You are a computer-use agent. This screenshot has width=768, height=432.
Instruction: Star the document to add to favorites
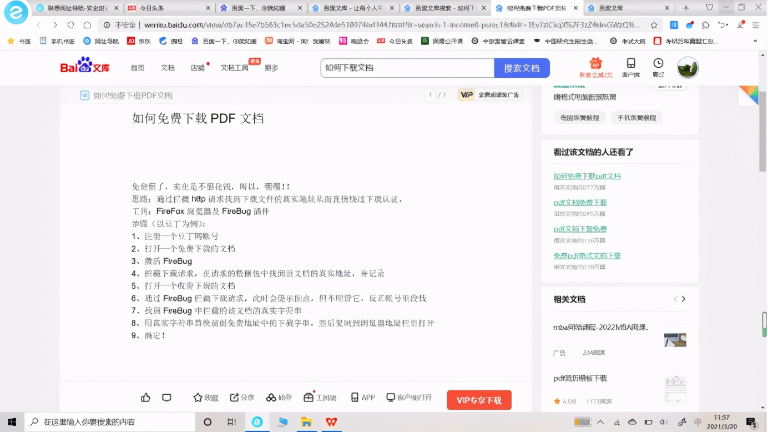tap(205, 398)
